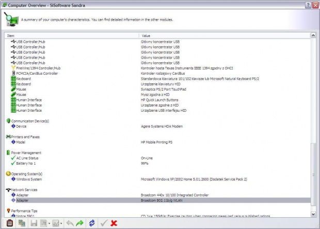Click the bar chart report icon
Viewport: 320px width, 229px height.
pyautogui.click(x=43, y=223)
